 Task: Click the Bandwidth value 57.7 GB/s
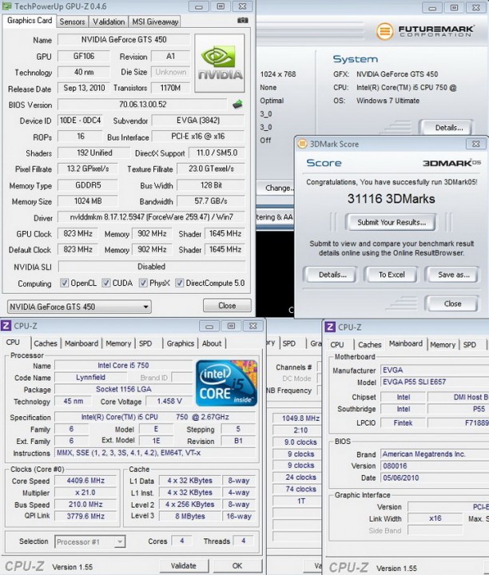211,201
